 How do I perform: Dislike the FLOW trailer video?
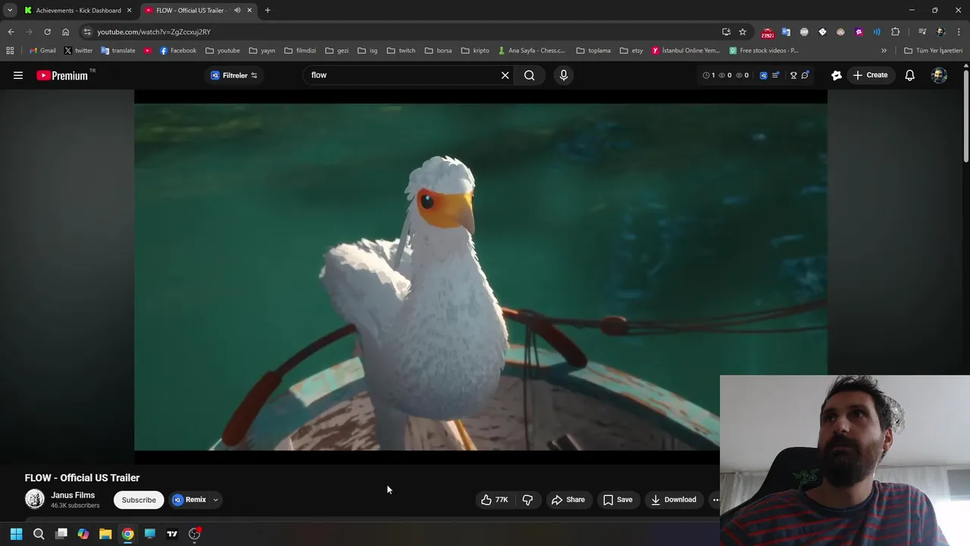[527, 500]
